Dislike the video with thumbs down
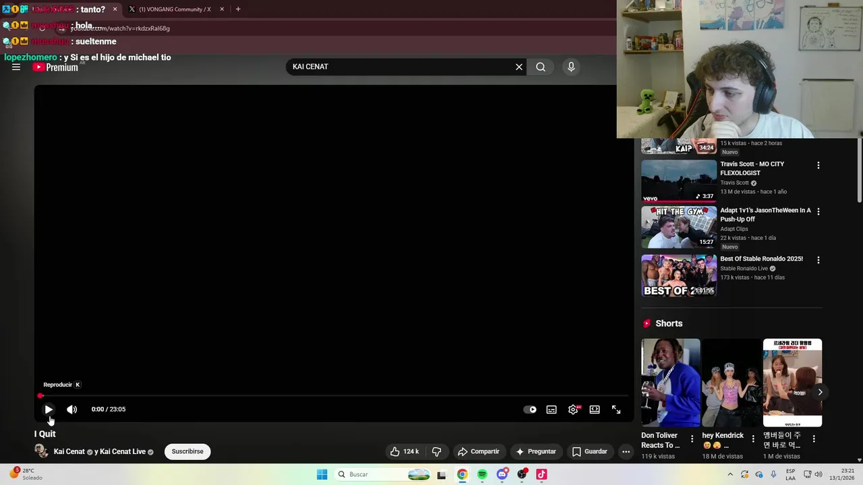This screenshot has height=485, width=863. tap(437, 451)
